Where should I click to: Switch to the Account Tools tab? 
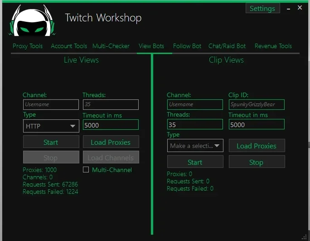click(69, 46)
